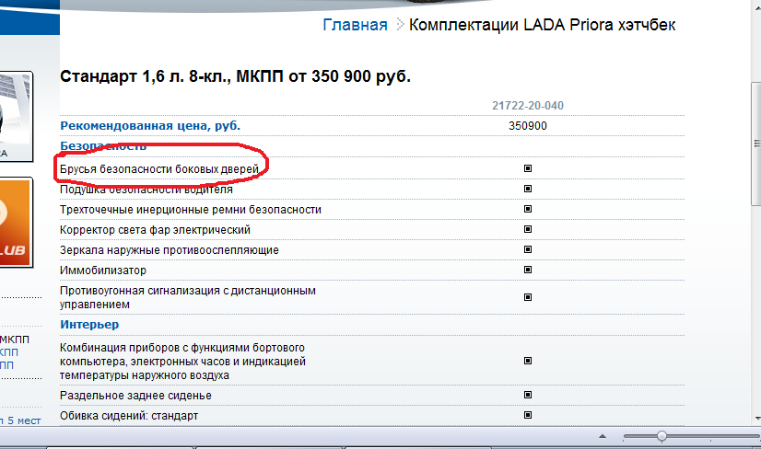Image resolution: width=761 pixels, height=449 pixels.
Task: Click Обивка сидений: стандарт row text
Action: (x=129, y=416)
